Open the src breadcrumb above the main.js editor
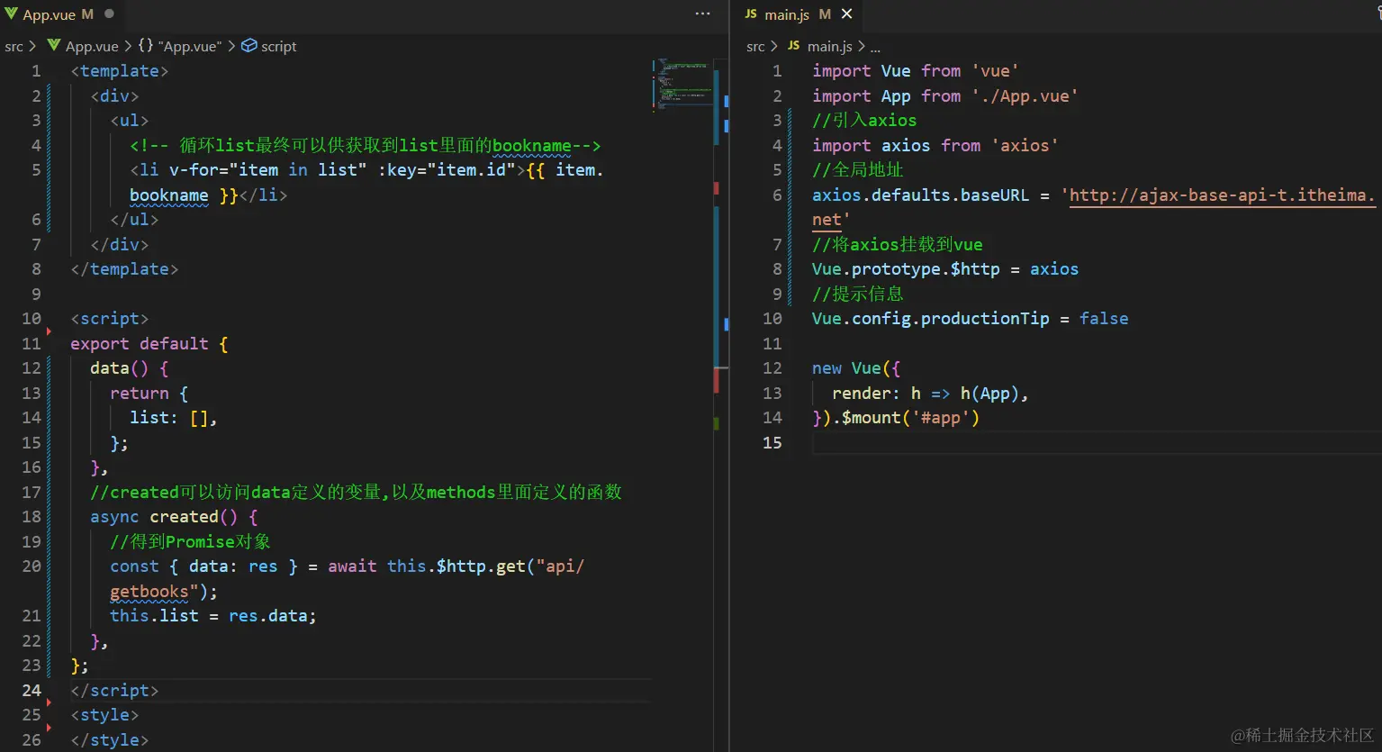The height and width of the screenshot is (752, 1382). coord(755,46)
